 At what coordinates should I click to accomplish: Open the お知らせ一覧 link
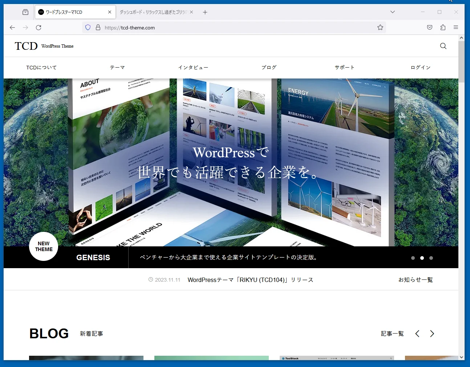click(416, 280)
